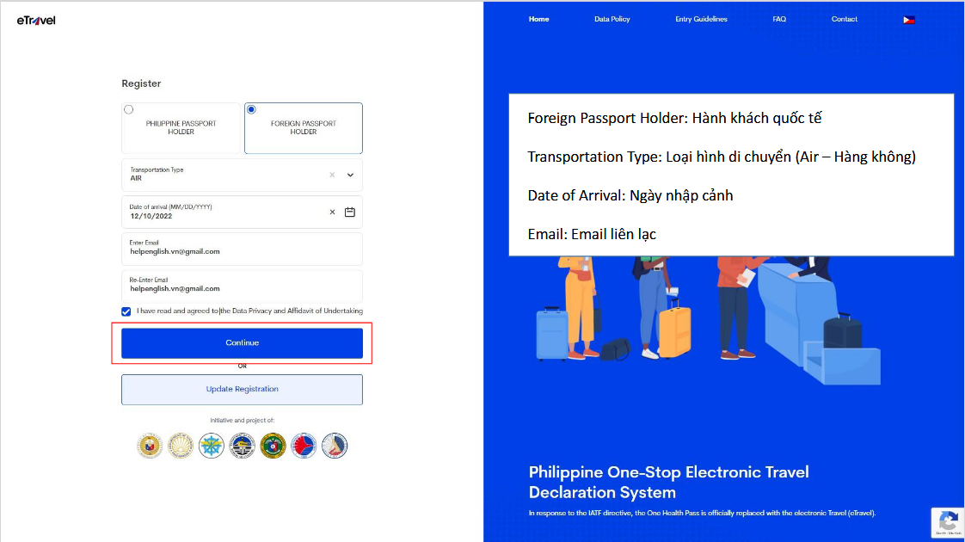Screen dimensions: 965x542
Task: Uncheck the Data Privacy agreement checkbox
Action: pos(126,311)
